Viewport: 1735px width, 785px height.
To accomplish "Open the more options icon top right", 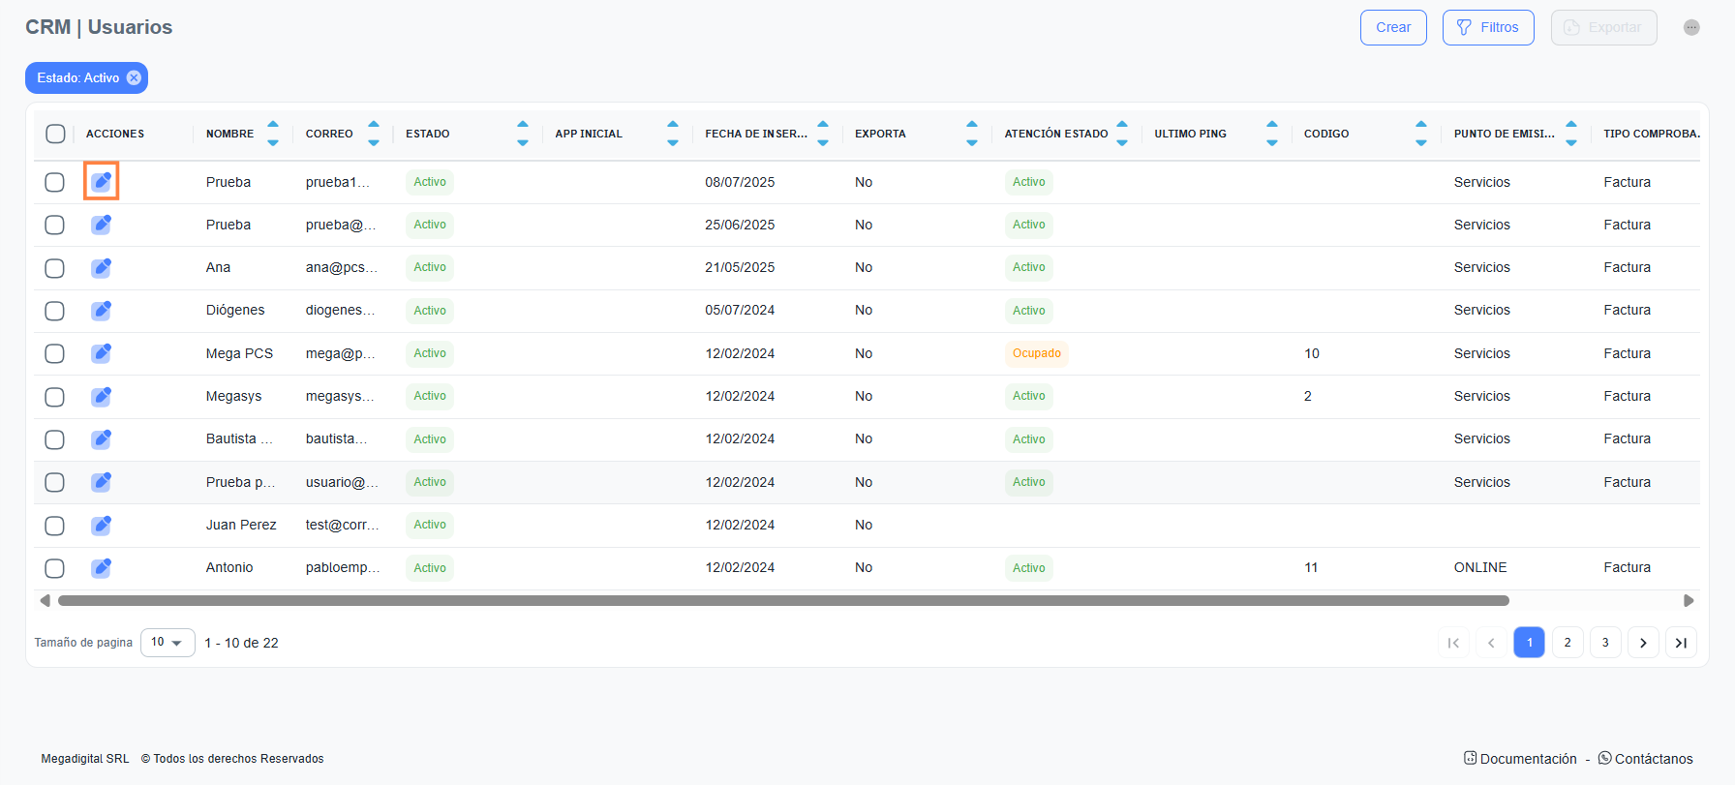I will (x=1691, y=28).
